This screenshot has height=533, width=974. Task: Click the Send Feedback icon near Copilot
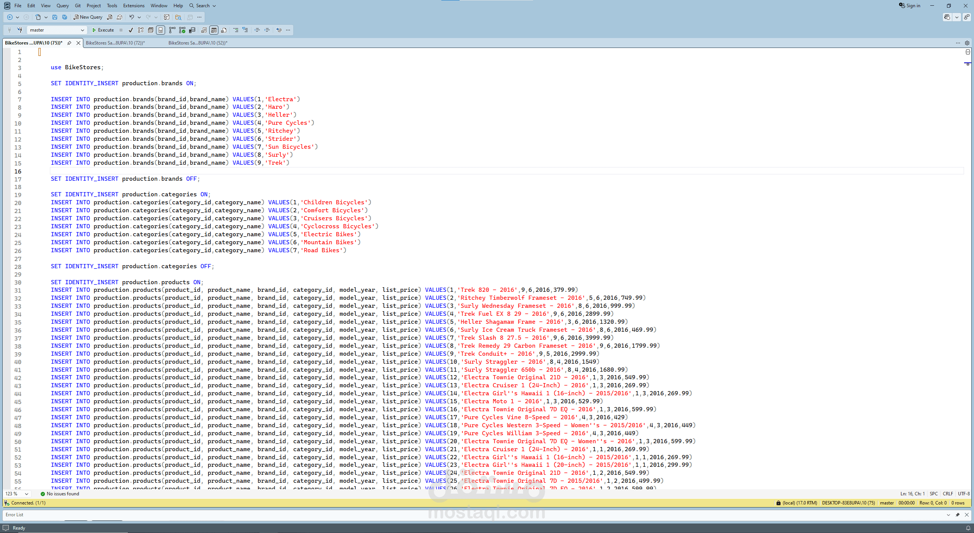[x=967, y=17]
